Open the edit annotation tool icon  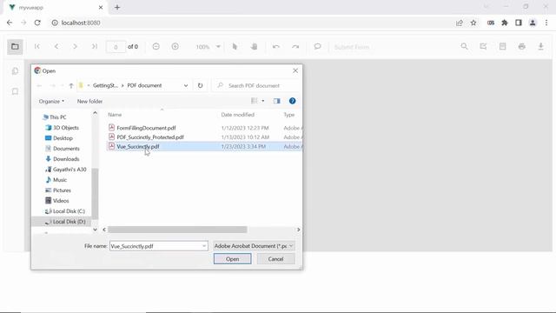[x=483, y=46]
